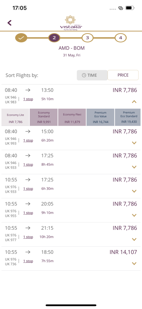Tap current step 2 circle
Image resolution: width=142 pixels, height=309 pixels.
point(54,38)
